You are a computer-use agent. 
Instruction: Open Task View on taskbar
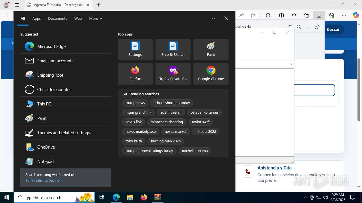click(102, 197)
